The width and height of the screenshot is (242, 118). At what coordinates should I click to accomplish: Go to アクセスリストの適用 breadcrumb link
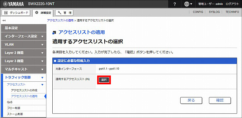[x=60, y=20]
